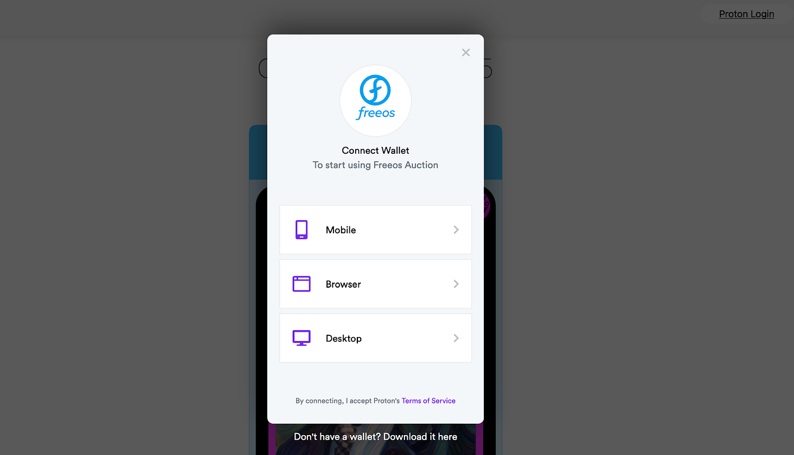
Task: Open Proton's Terms of Service link
Action: (x=428, y=401)
